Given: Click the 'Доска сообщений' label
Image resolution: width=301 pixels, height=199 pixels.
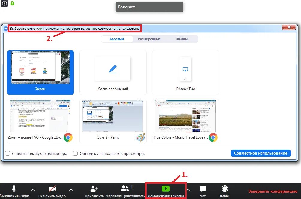Looking at the screenshot, I should tap(113, 89).
